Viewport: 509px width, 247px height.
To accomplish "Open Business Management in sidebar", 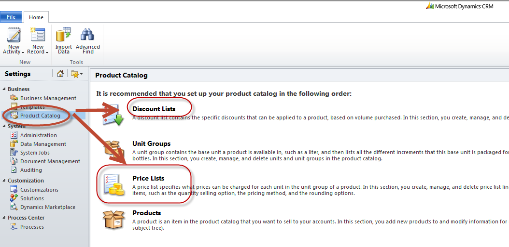I will pos(48,98).
